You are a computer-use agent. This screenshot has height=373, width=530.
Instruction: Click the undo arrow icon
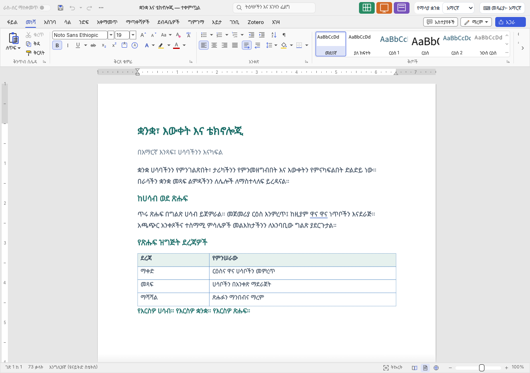pos(72,8)
